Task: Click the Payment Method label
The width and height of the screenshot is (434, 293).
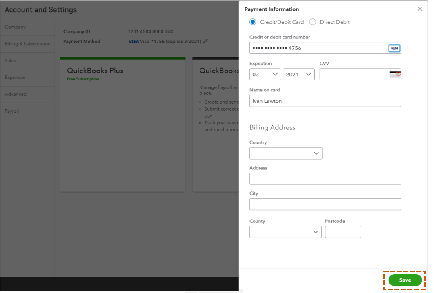Action: (82, 41)
